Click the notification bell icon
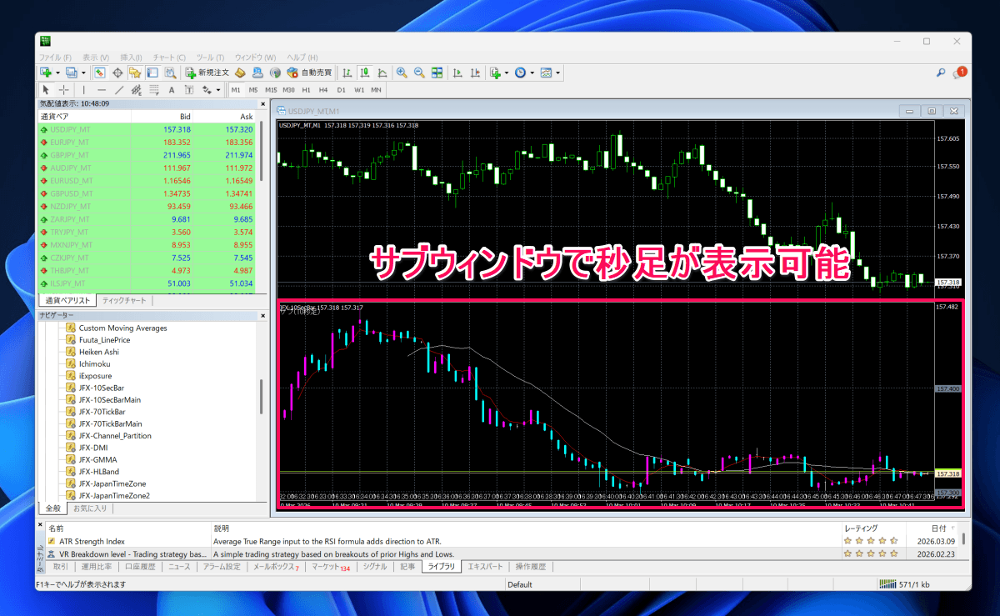Image resolution: width=1000 pixels, height=616 pixels. (x=962, y=73)
